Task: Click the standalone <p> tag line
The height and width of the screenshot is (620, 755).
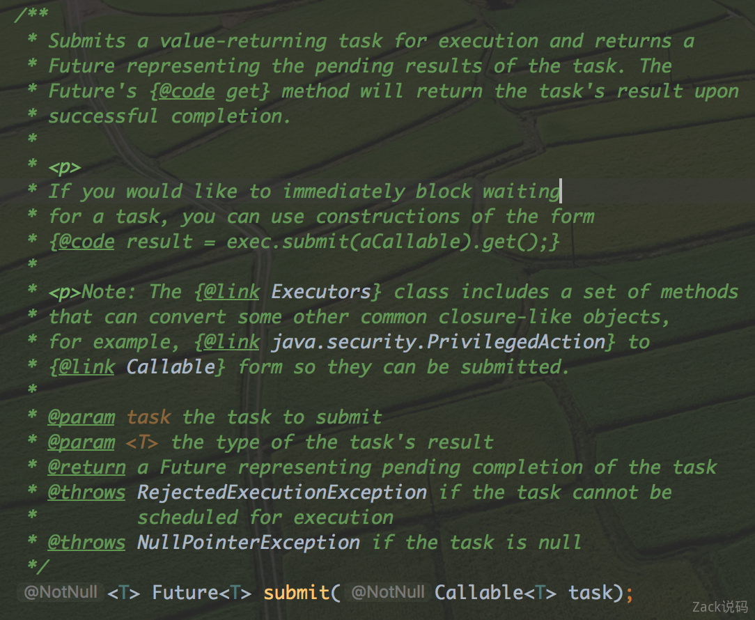Action: (x=65, y=167)
